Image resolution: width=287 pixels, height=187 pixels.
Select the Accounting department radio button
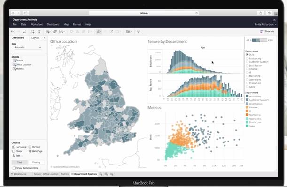(x=247, y=58)
